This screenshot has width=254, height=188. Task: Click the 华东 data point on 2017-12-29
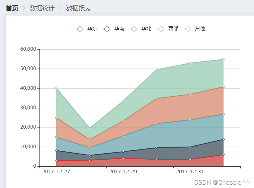coord(123,158)
